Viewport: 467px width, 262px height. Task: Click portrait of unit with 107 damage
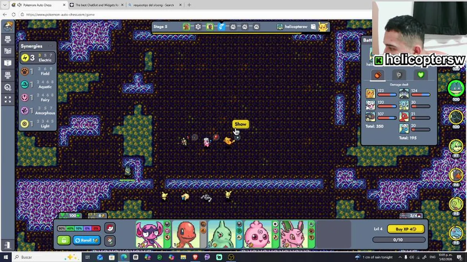coord(370,117)
